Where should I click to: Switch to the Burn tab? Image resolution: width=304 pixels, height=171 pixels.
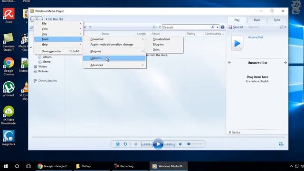tap(257, 20)
